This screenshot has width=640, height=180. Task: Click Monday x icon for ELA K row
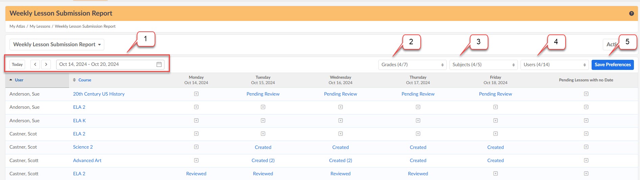point(196,121)
